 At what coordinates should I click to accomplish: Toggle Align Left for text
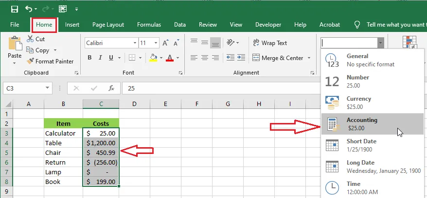[194, 58]
